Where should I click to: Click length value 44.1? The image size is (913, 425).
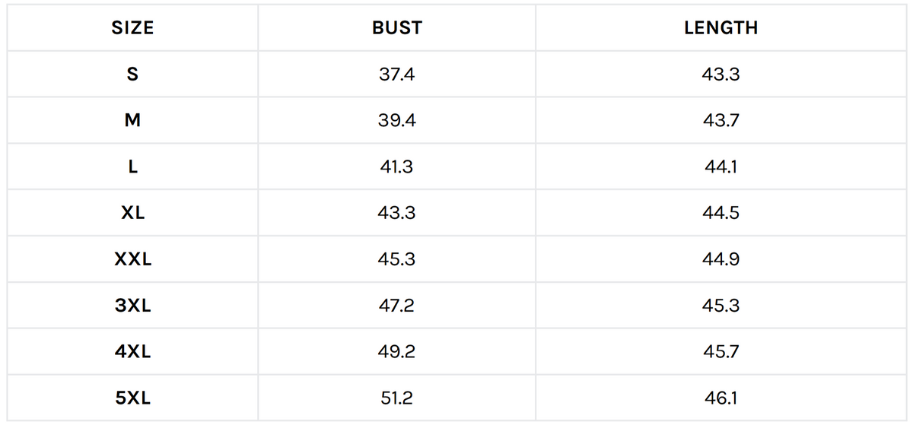pyautogui.click(x=721, y=167)
